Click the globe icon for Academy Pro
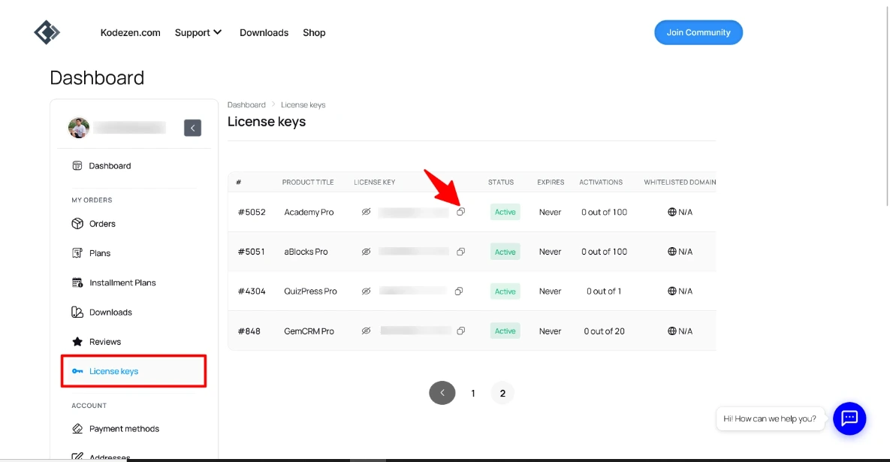This screenshot has width=890, height=462. coord(672,212)
